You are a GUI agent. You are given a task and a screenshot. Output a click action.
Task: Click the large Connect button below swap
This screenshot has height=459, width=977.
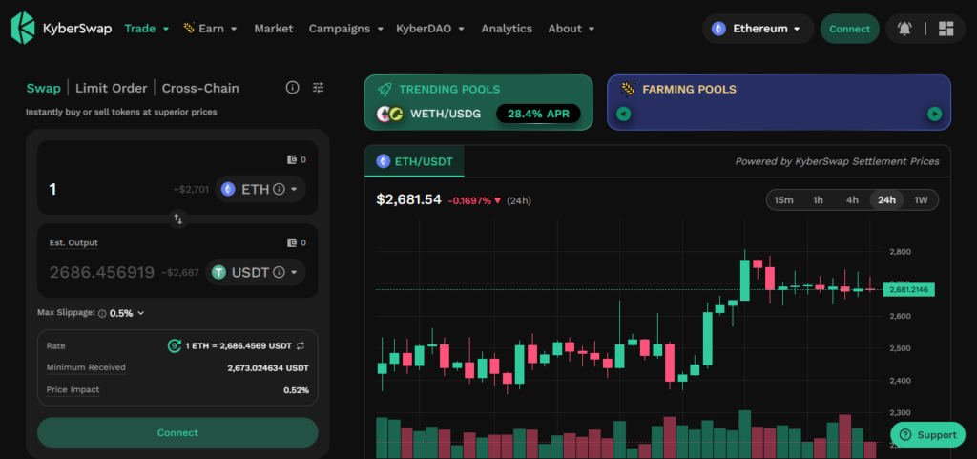coord(177,433)
